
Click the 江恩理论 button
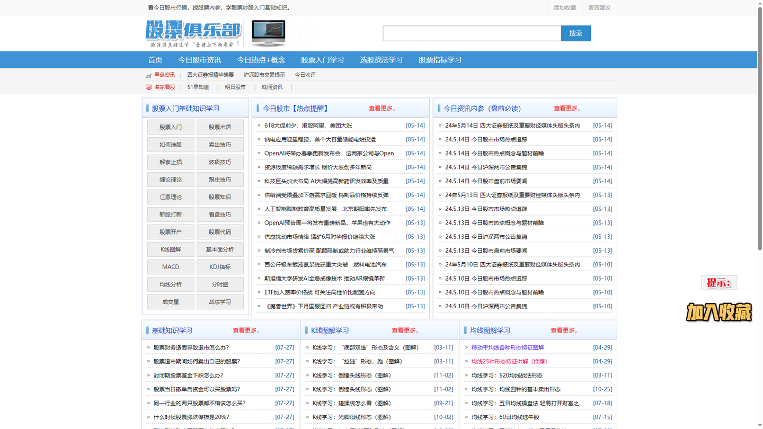pyautogui.click(x=171, y=197)
